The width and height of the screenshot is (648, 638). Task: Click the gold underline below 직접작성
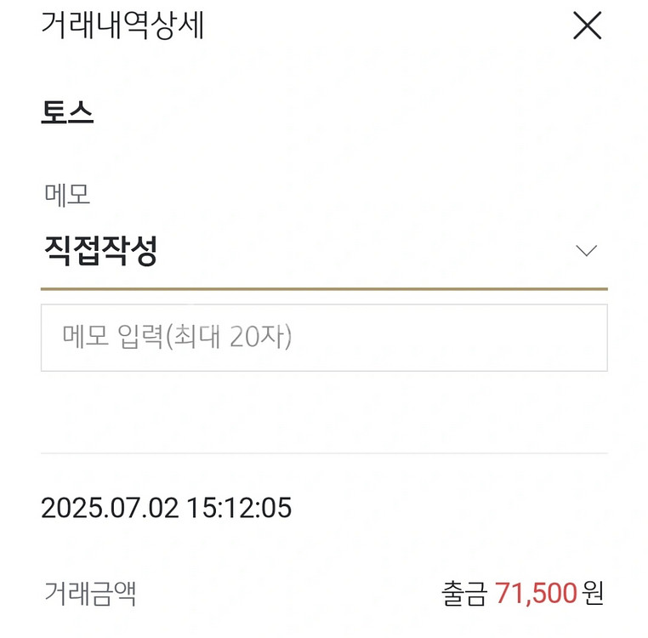pos(323,289)
